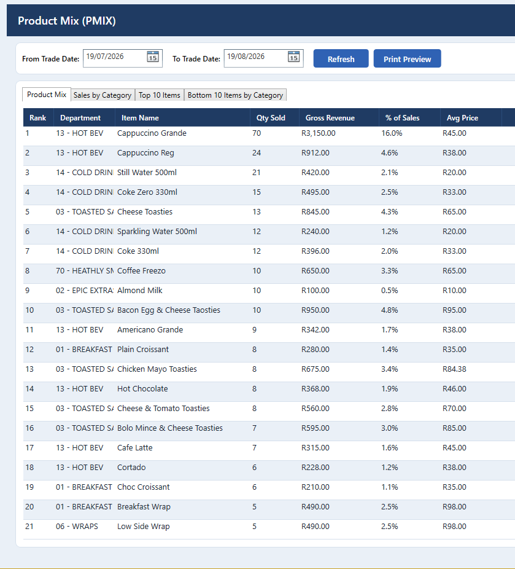This screenshot has height=569, width=515.
Task: Click the R912.00 gross revenue value
Action: 316,153
